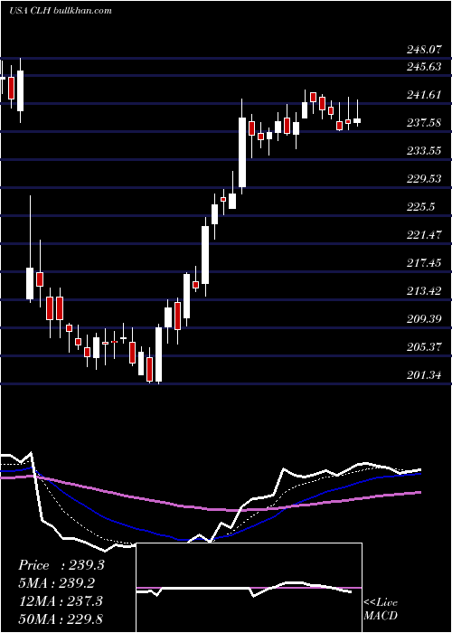Viewport: 452px width, 633px height.
Task: Click the 241.61 price level label
Action: tap(424, 95)
